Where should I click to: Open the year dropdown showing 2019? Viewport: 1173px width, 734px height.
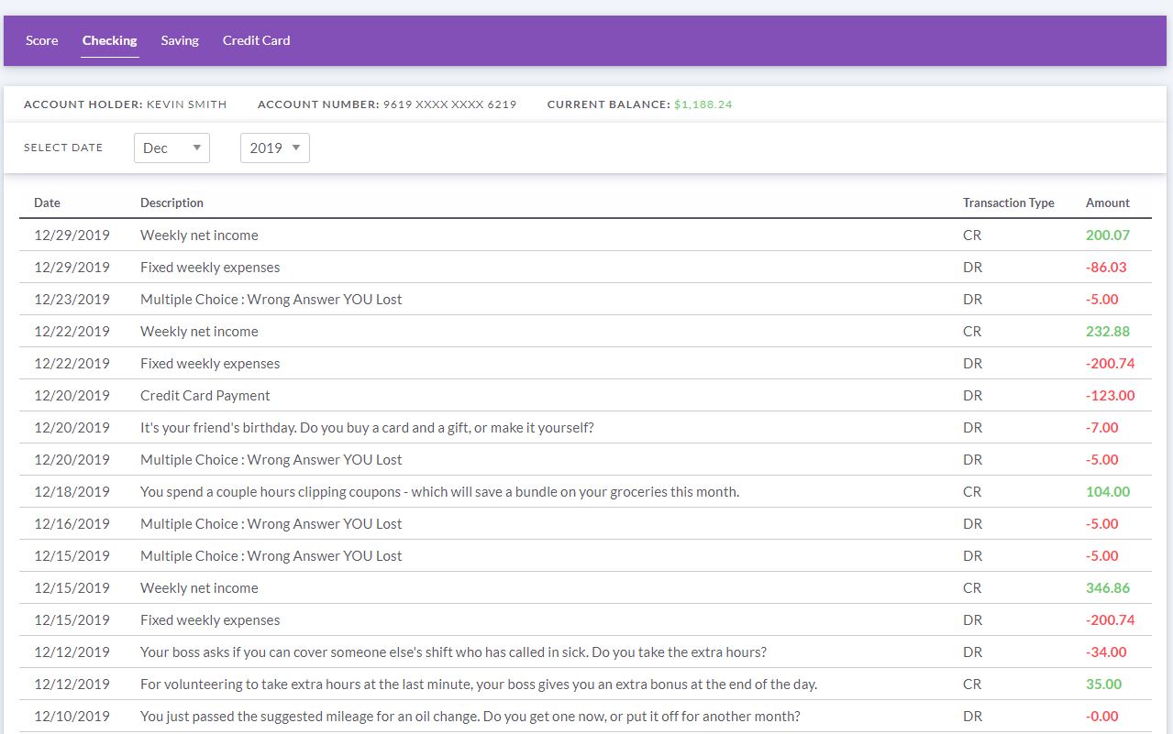[x=275, y=148]
